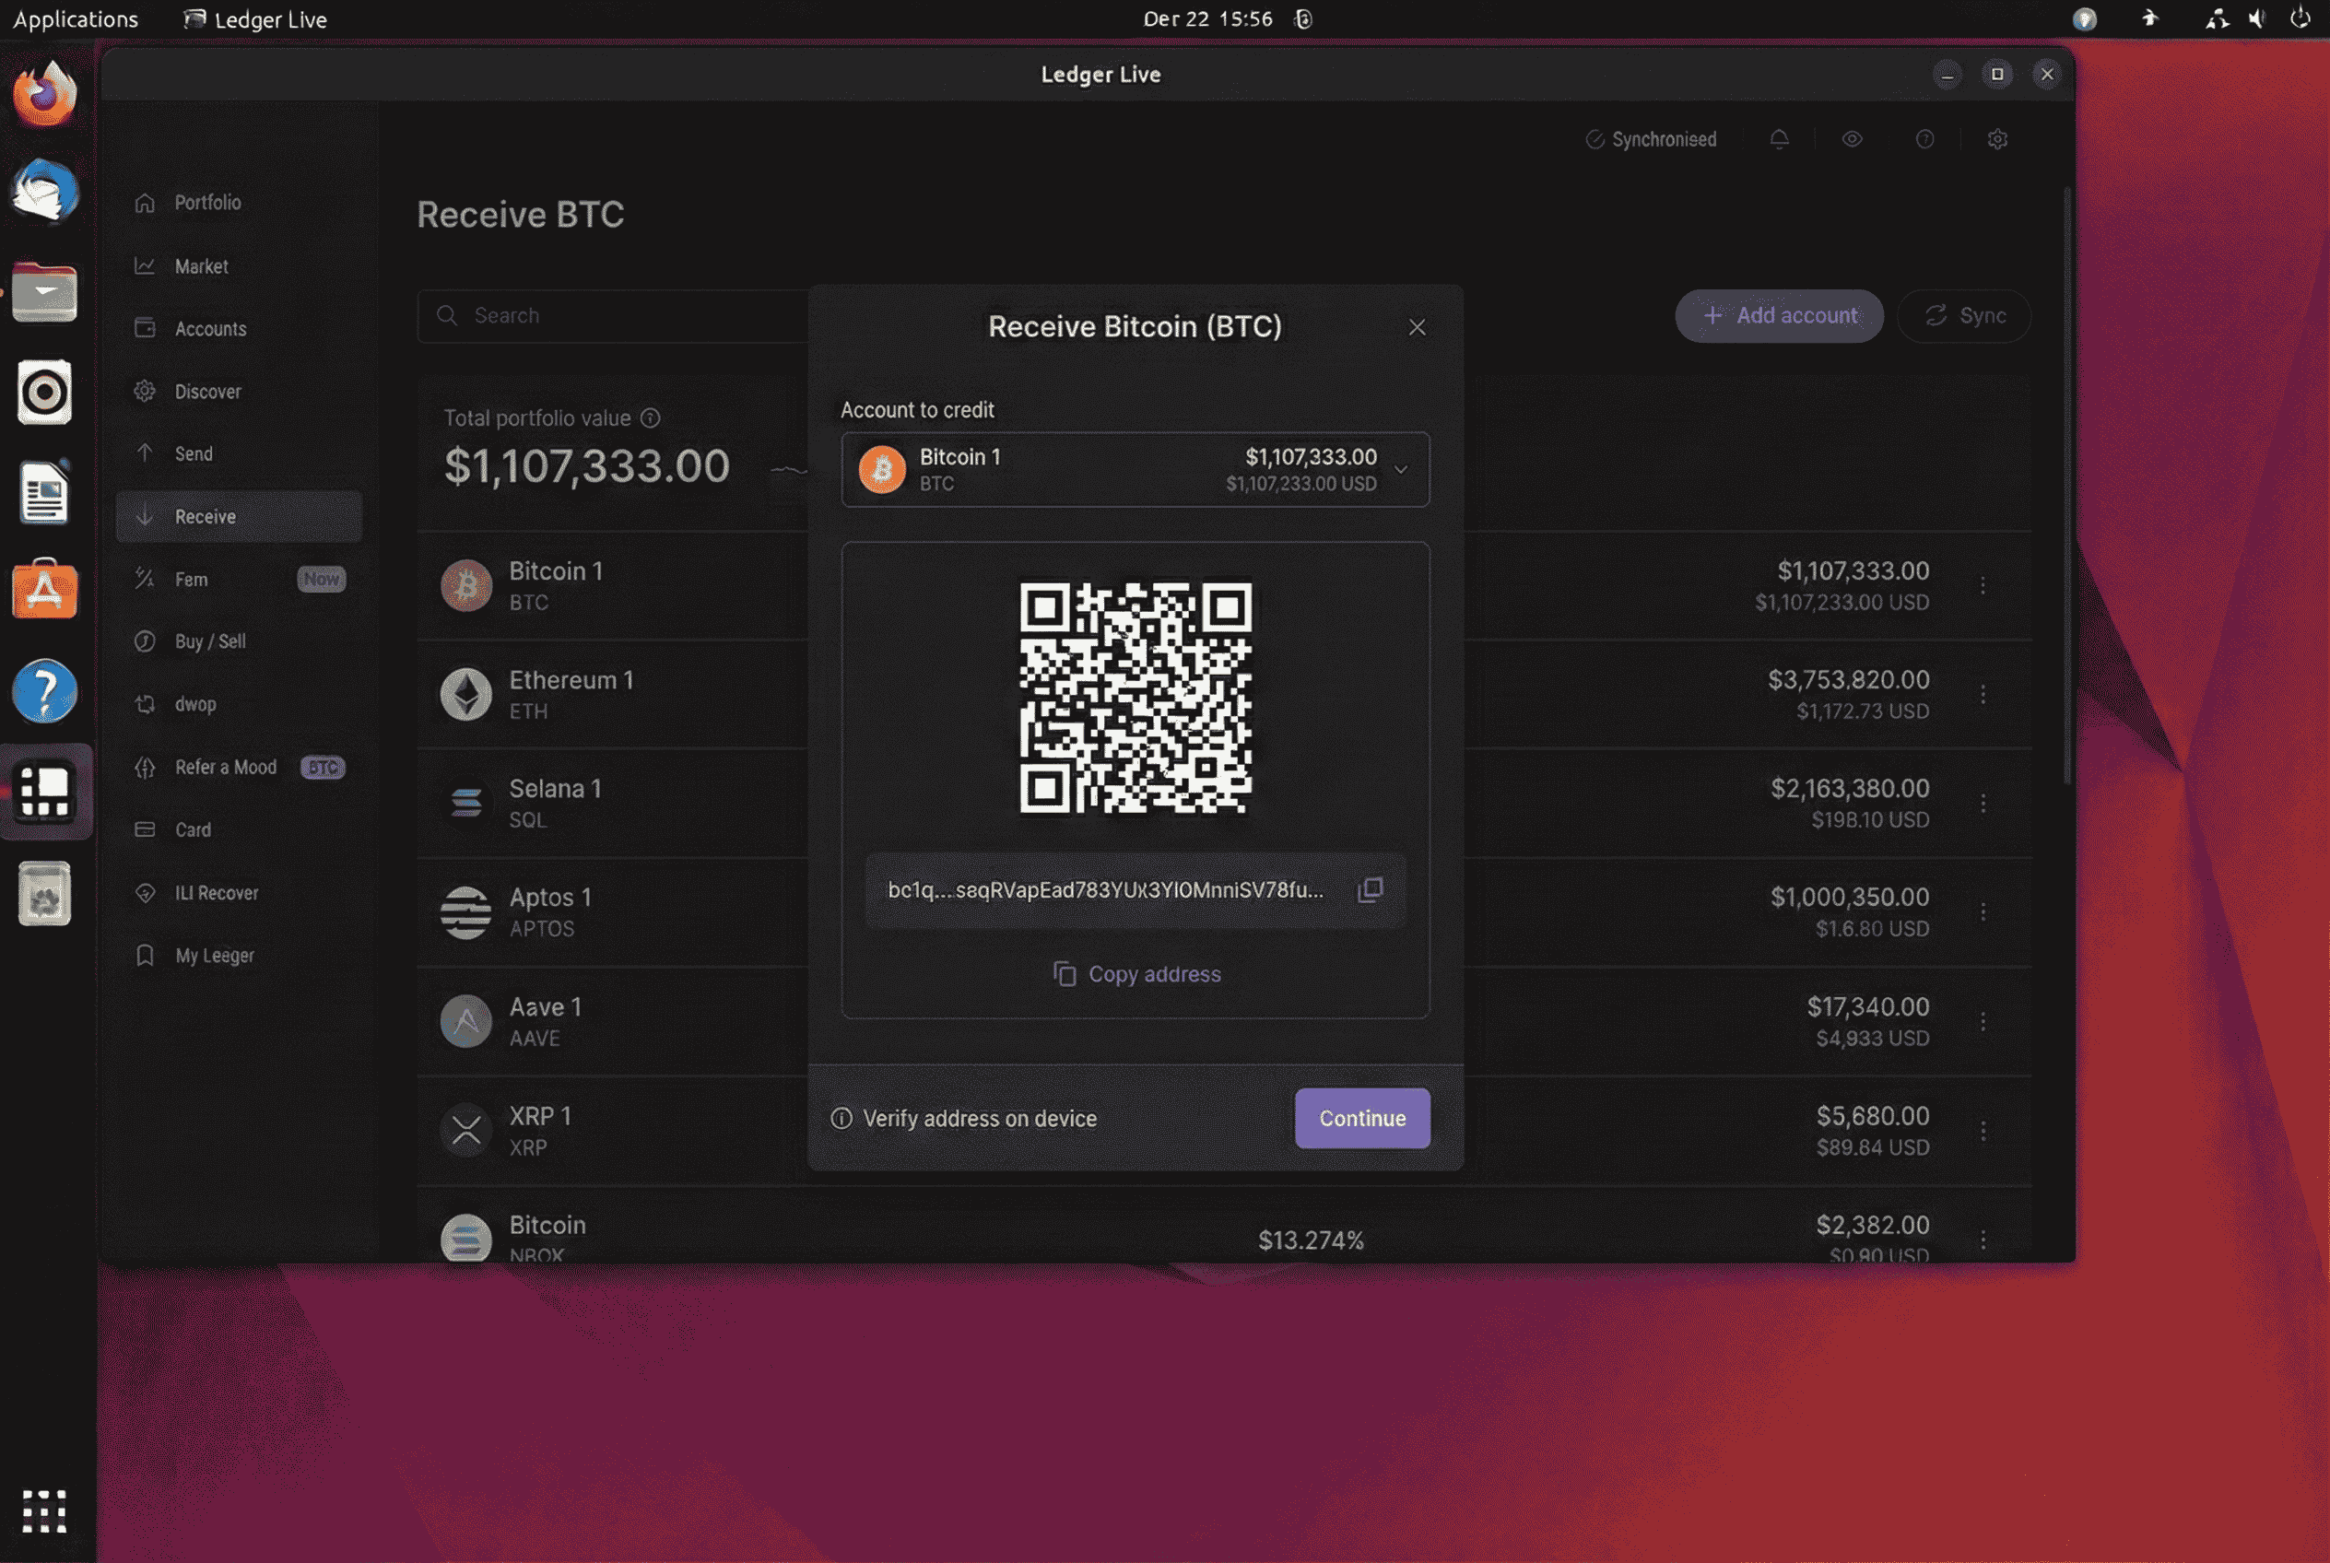Image resolution: width=2330 pixels, height=1563 pixels.
Task: Open the help question mark icon
Action: pyautogui.click(x=1924, y=139)
